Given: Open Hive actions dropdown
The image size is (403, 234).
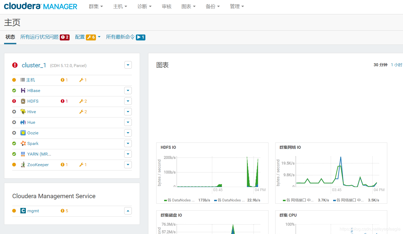Looking at the screenshot, I should (128, 112).
